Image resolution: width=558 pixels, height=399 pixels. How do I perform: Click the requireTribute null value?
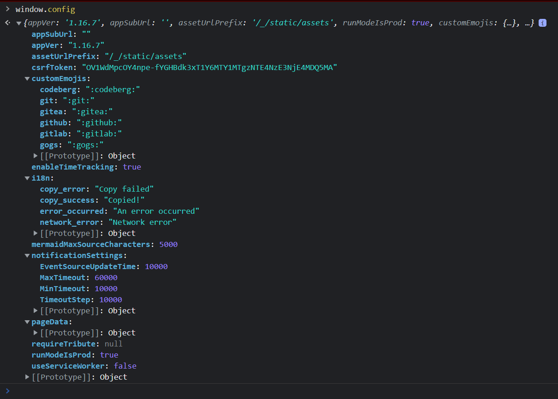tap(113, 344)
